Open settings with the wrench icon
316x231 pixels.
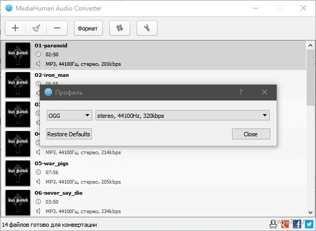(147, 28)
